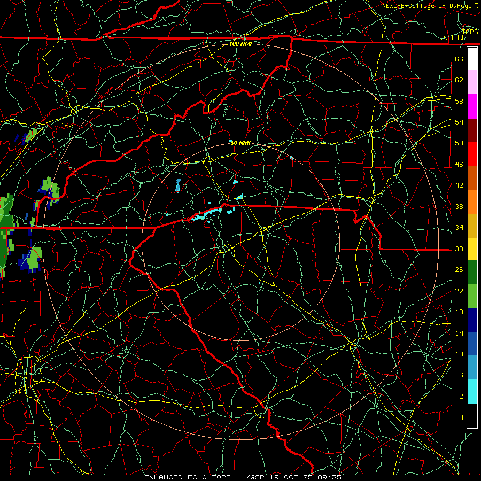The height and width of the screenshot is (481, 481).
Task: Select the light green legend swatch
Action: [472, 296]
